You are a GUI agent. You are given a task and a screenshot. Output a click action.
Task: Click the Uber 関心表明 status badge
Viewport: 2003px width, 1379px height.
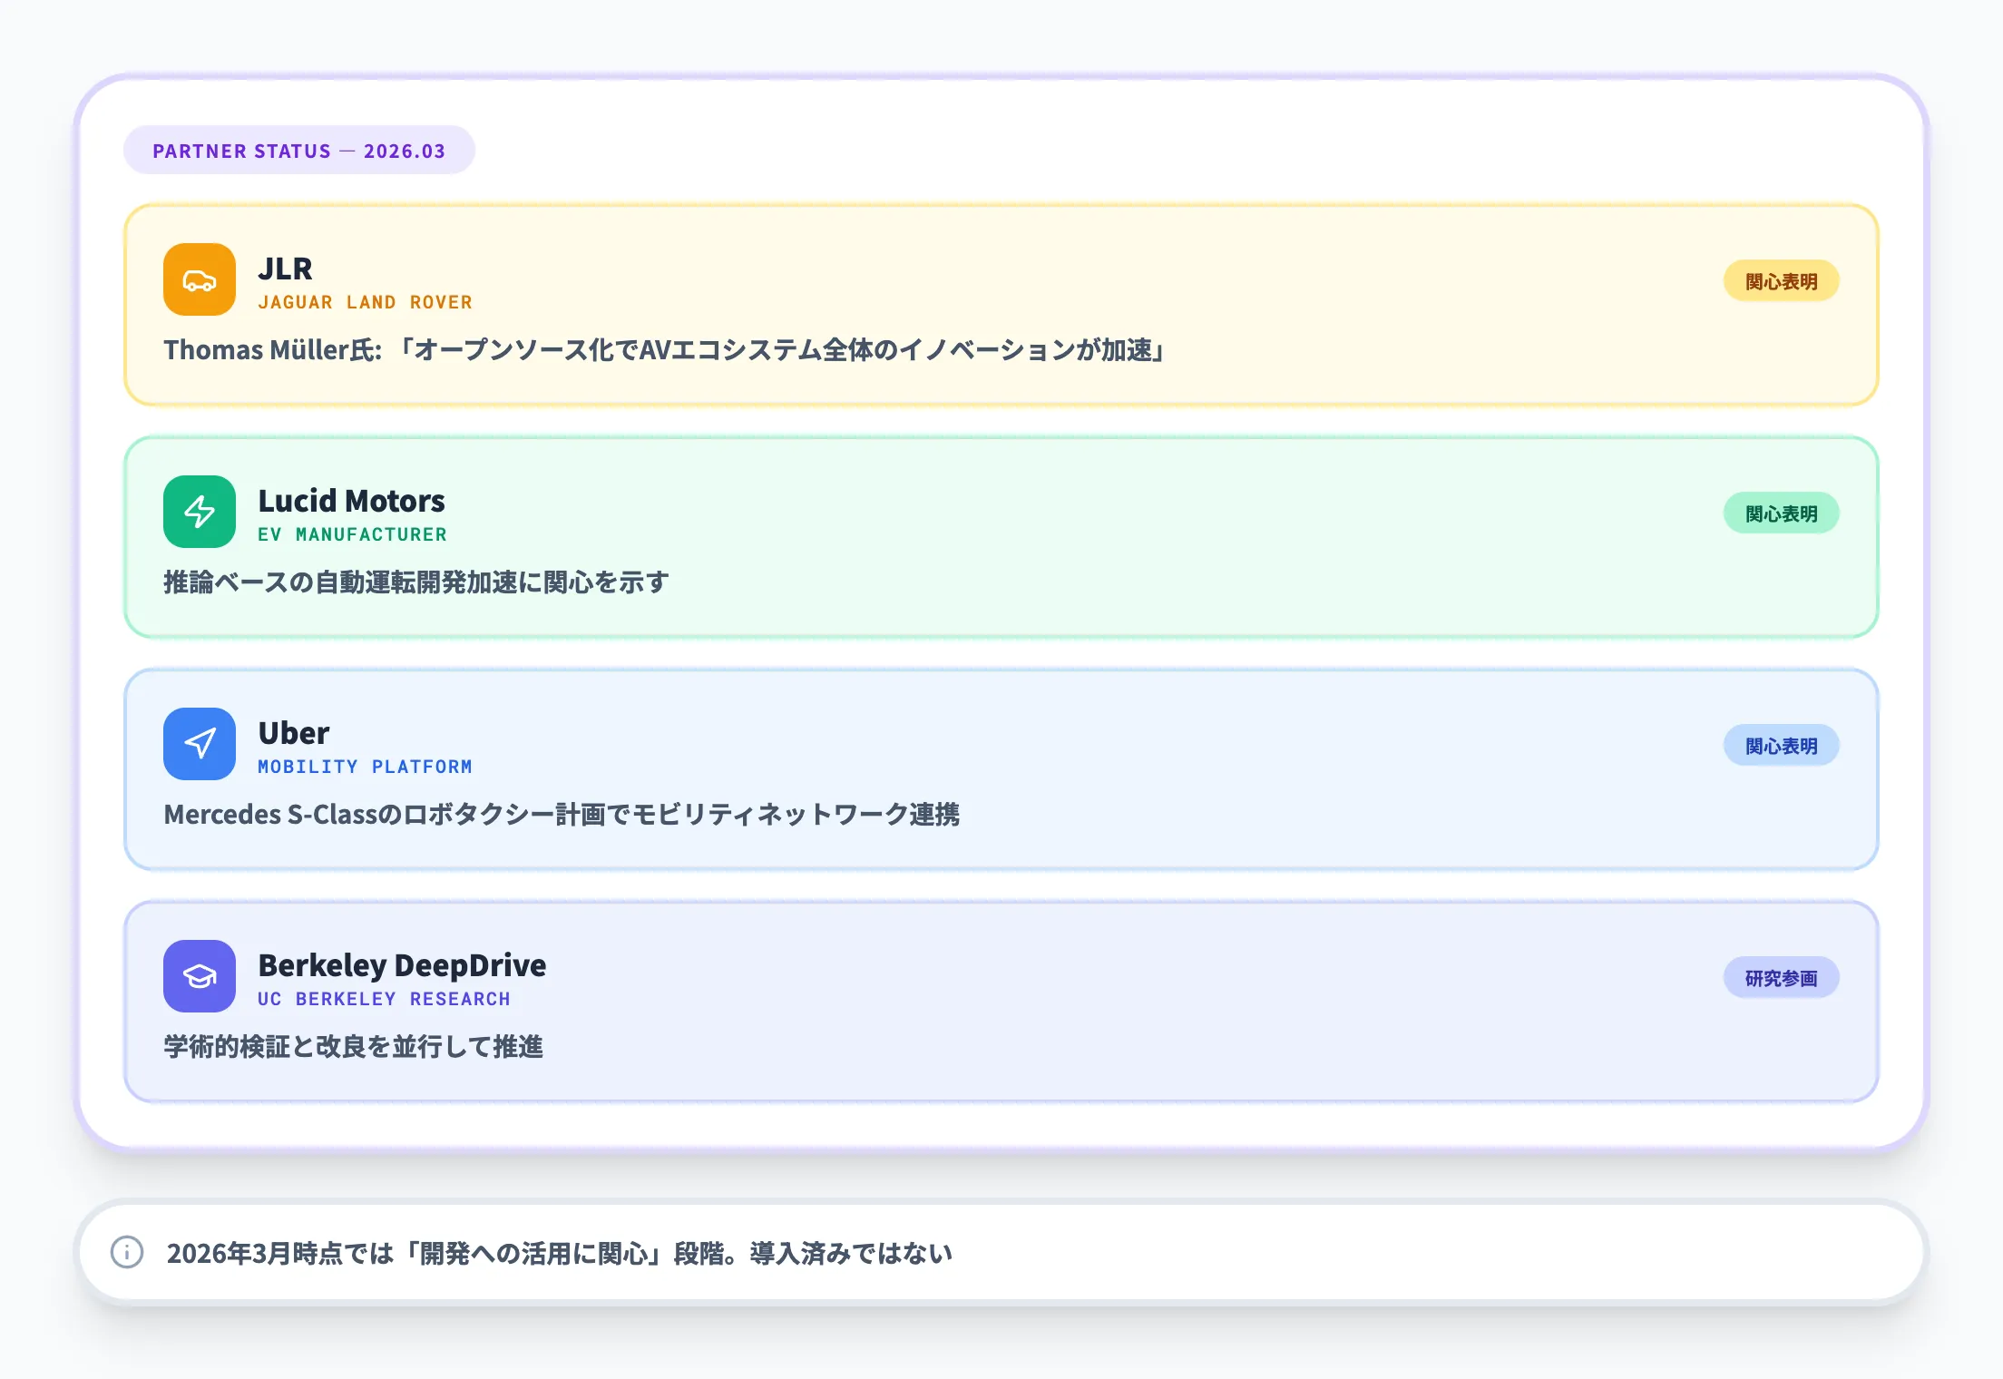point(1781,746)
